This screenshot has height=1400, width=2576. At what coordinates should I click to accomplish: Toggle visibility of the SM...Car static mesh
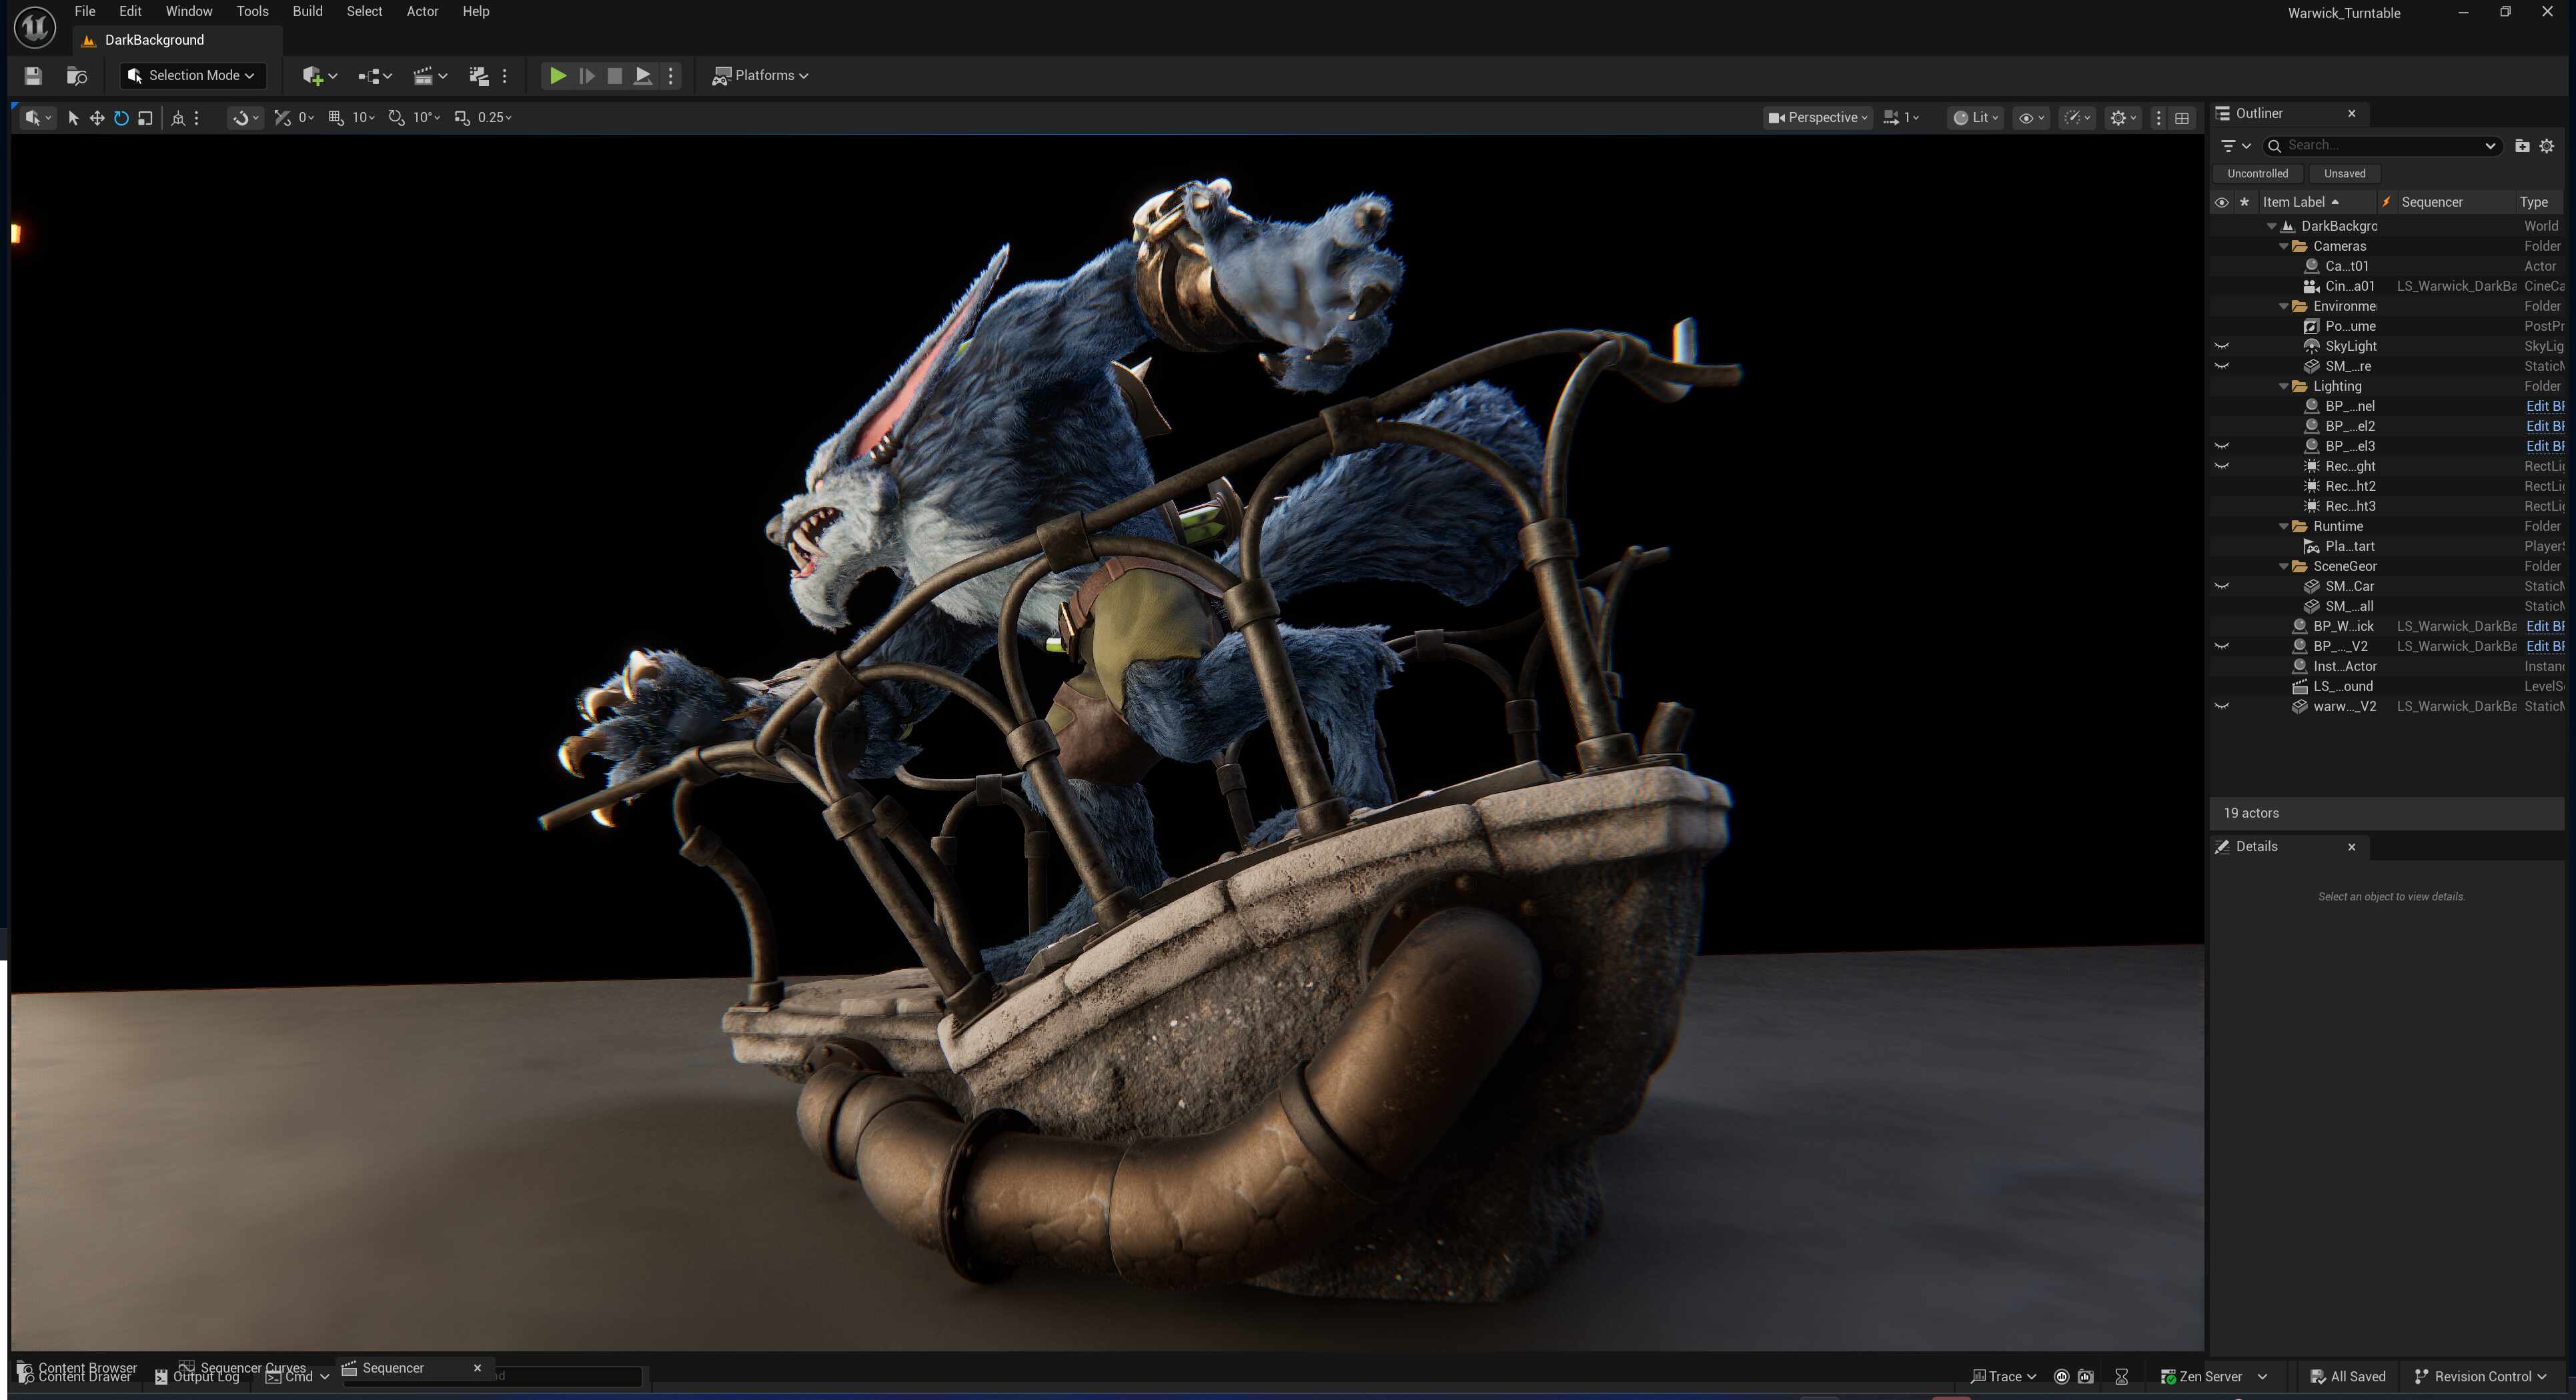[x=2221, y=586]
